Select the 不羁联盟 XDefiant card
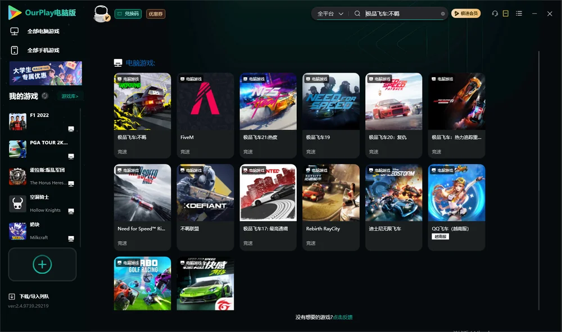Image resolution: width=562 pixels, height=332 pixels. tap(205, 207)
